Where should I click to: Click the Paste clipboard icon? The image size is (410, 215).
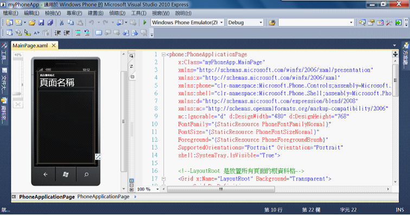point(80,23)
